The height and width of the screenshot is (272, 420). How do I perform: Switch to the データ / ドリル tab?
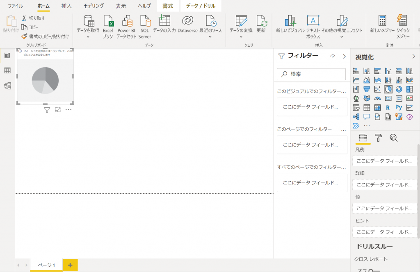click(201, 6)
